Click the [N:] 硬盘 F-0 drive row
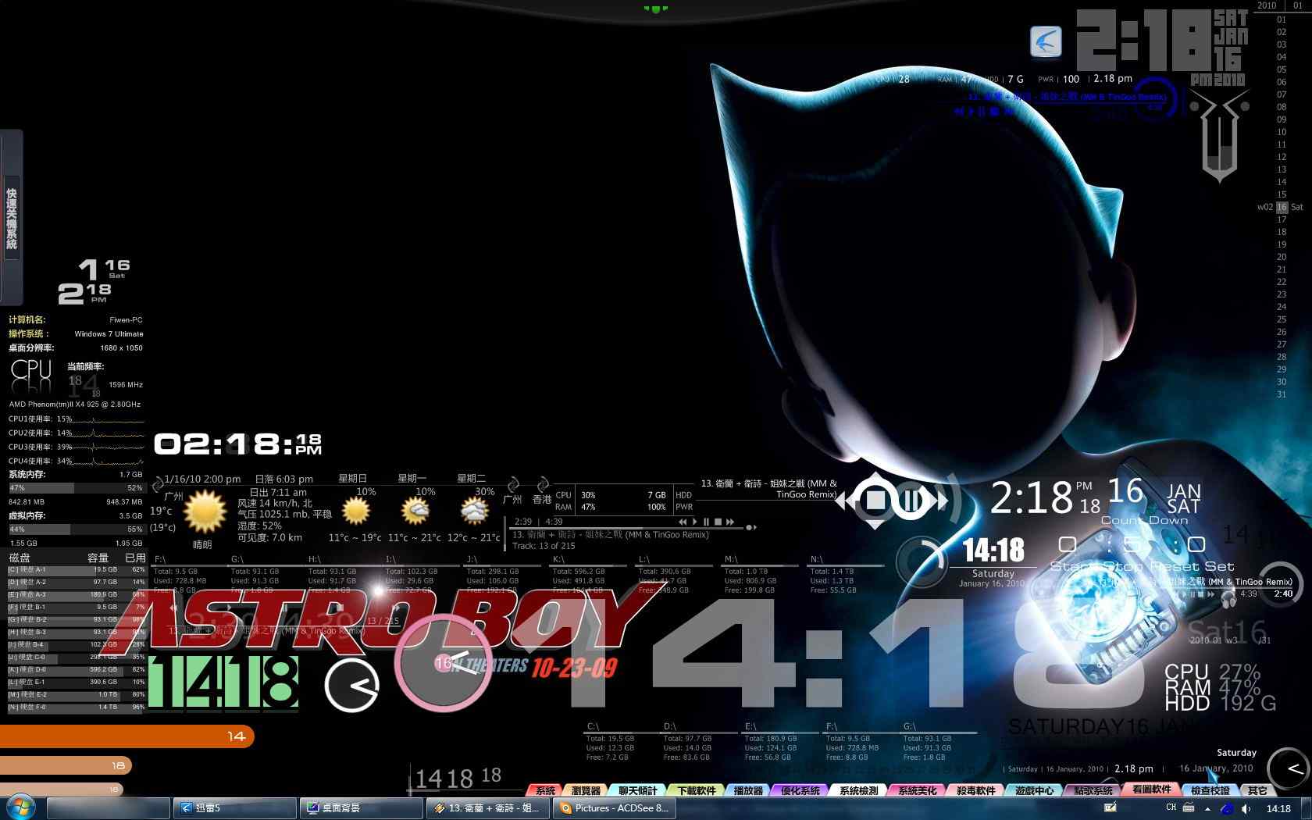 point(77,708)
